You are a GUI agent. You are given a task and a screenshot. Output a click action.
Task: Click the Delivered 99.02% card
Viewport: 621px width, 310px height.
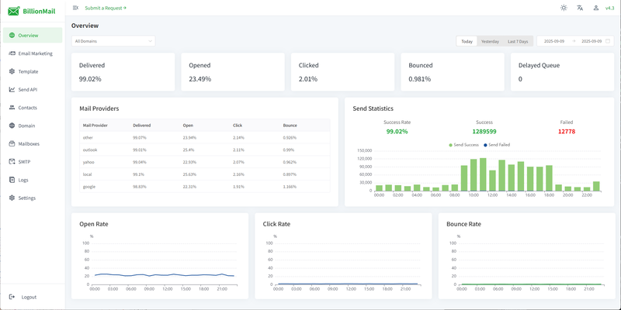click(x=123, y=72)
